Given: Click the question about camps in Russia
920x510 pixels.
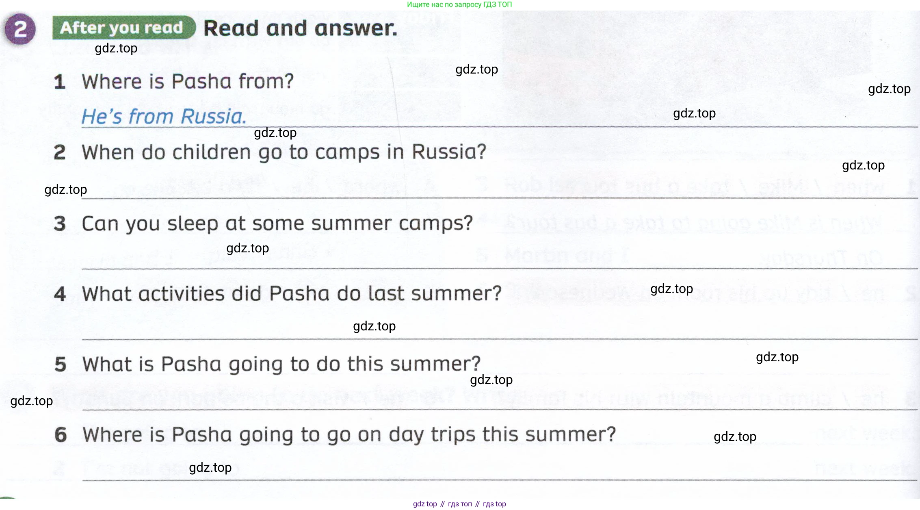Looking at the screenshot, I should 284,152.
